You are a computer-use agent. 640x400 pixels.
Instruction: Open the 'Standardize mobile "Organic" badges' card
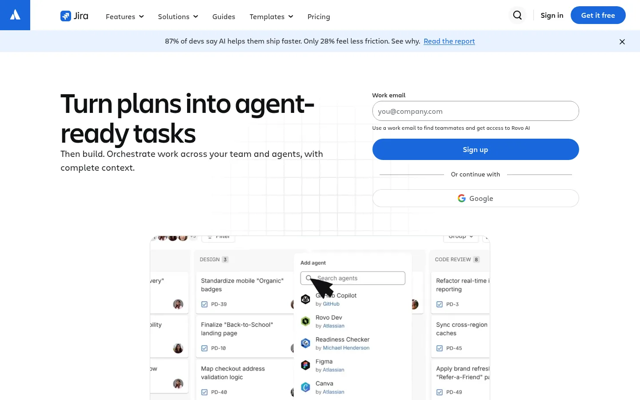pyautogui.click(x=244, y=292)
